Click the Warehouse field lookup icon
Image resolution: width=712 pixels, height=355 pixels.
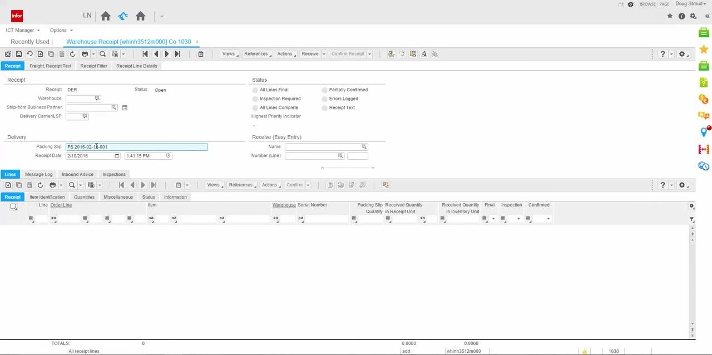click(x=97, y=98)
